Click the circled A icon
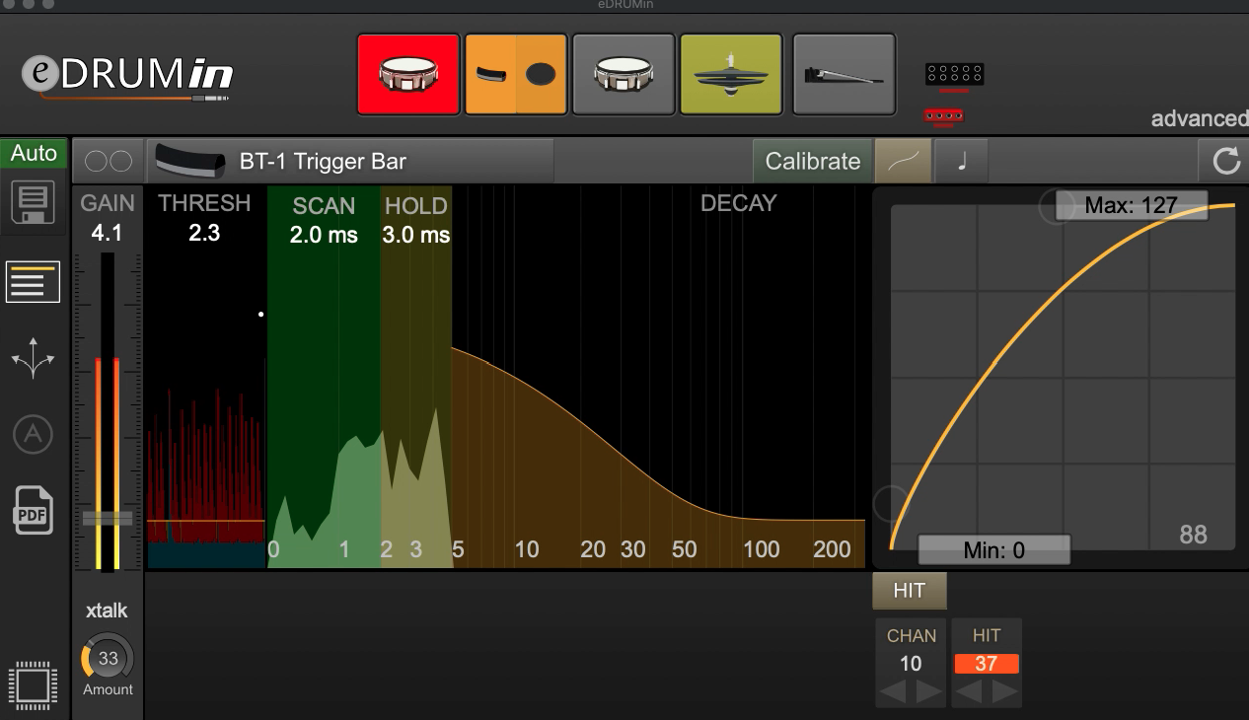Screen dimensions: 1249x720 click(33, 434)
